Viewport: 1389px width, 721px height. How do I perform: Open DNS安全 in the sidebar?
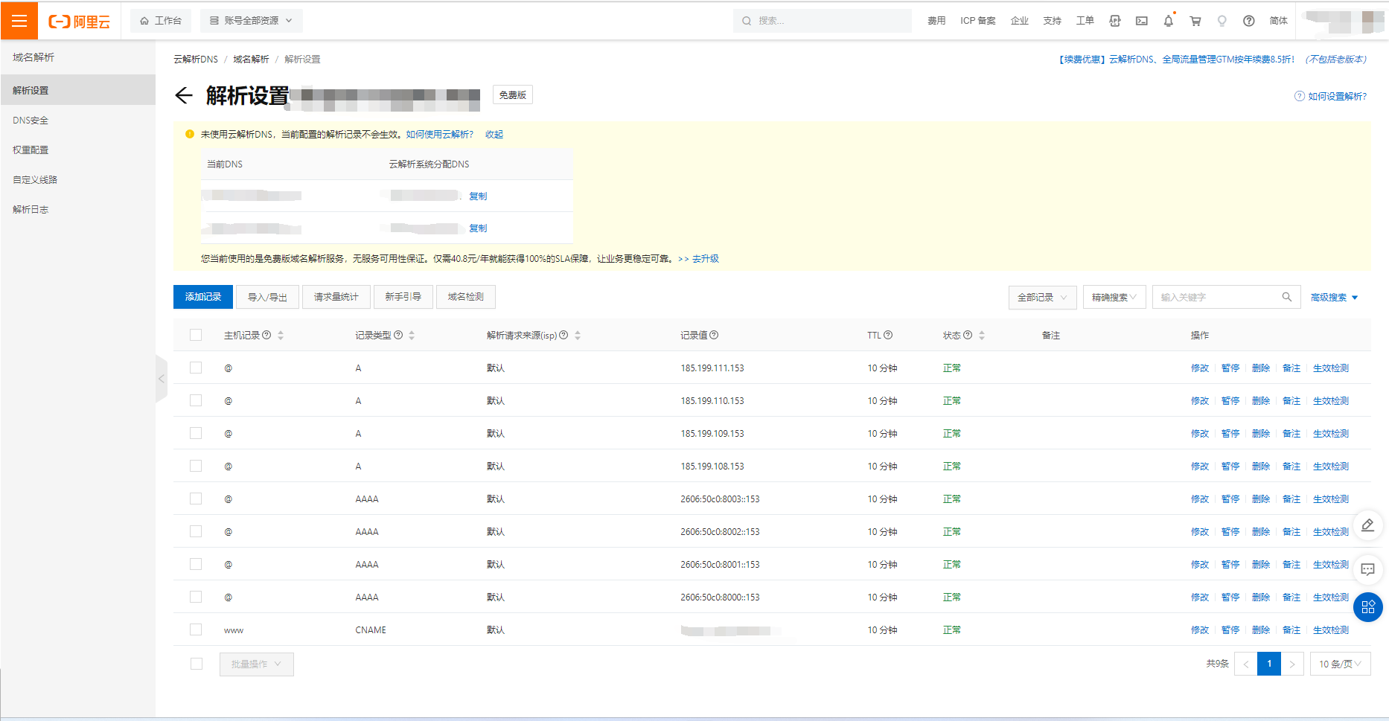pos(31,120)
